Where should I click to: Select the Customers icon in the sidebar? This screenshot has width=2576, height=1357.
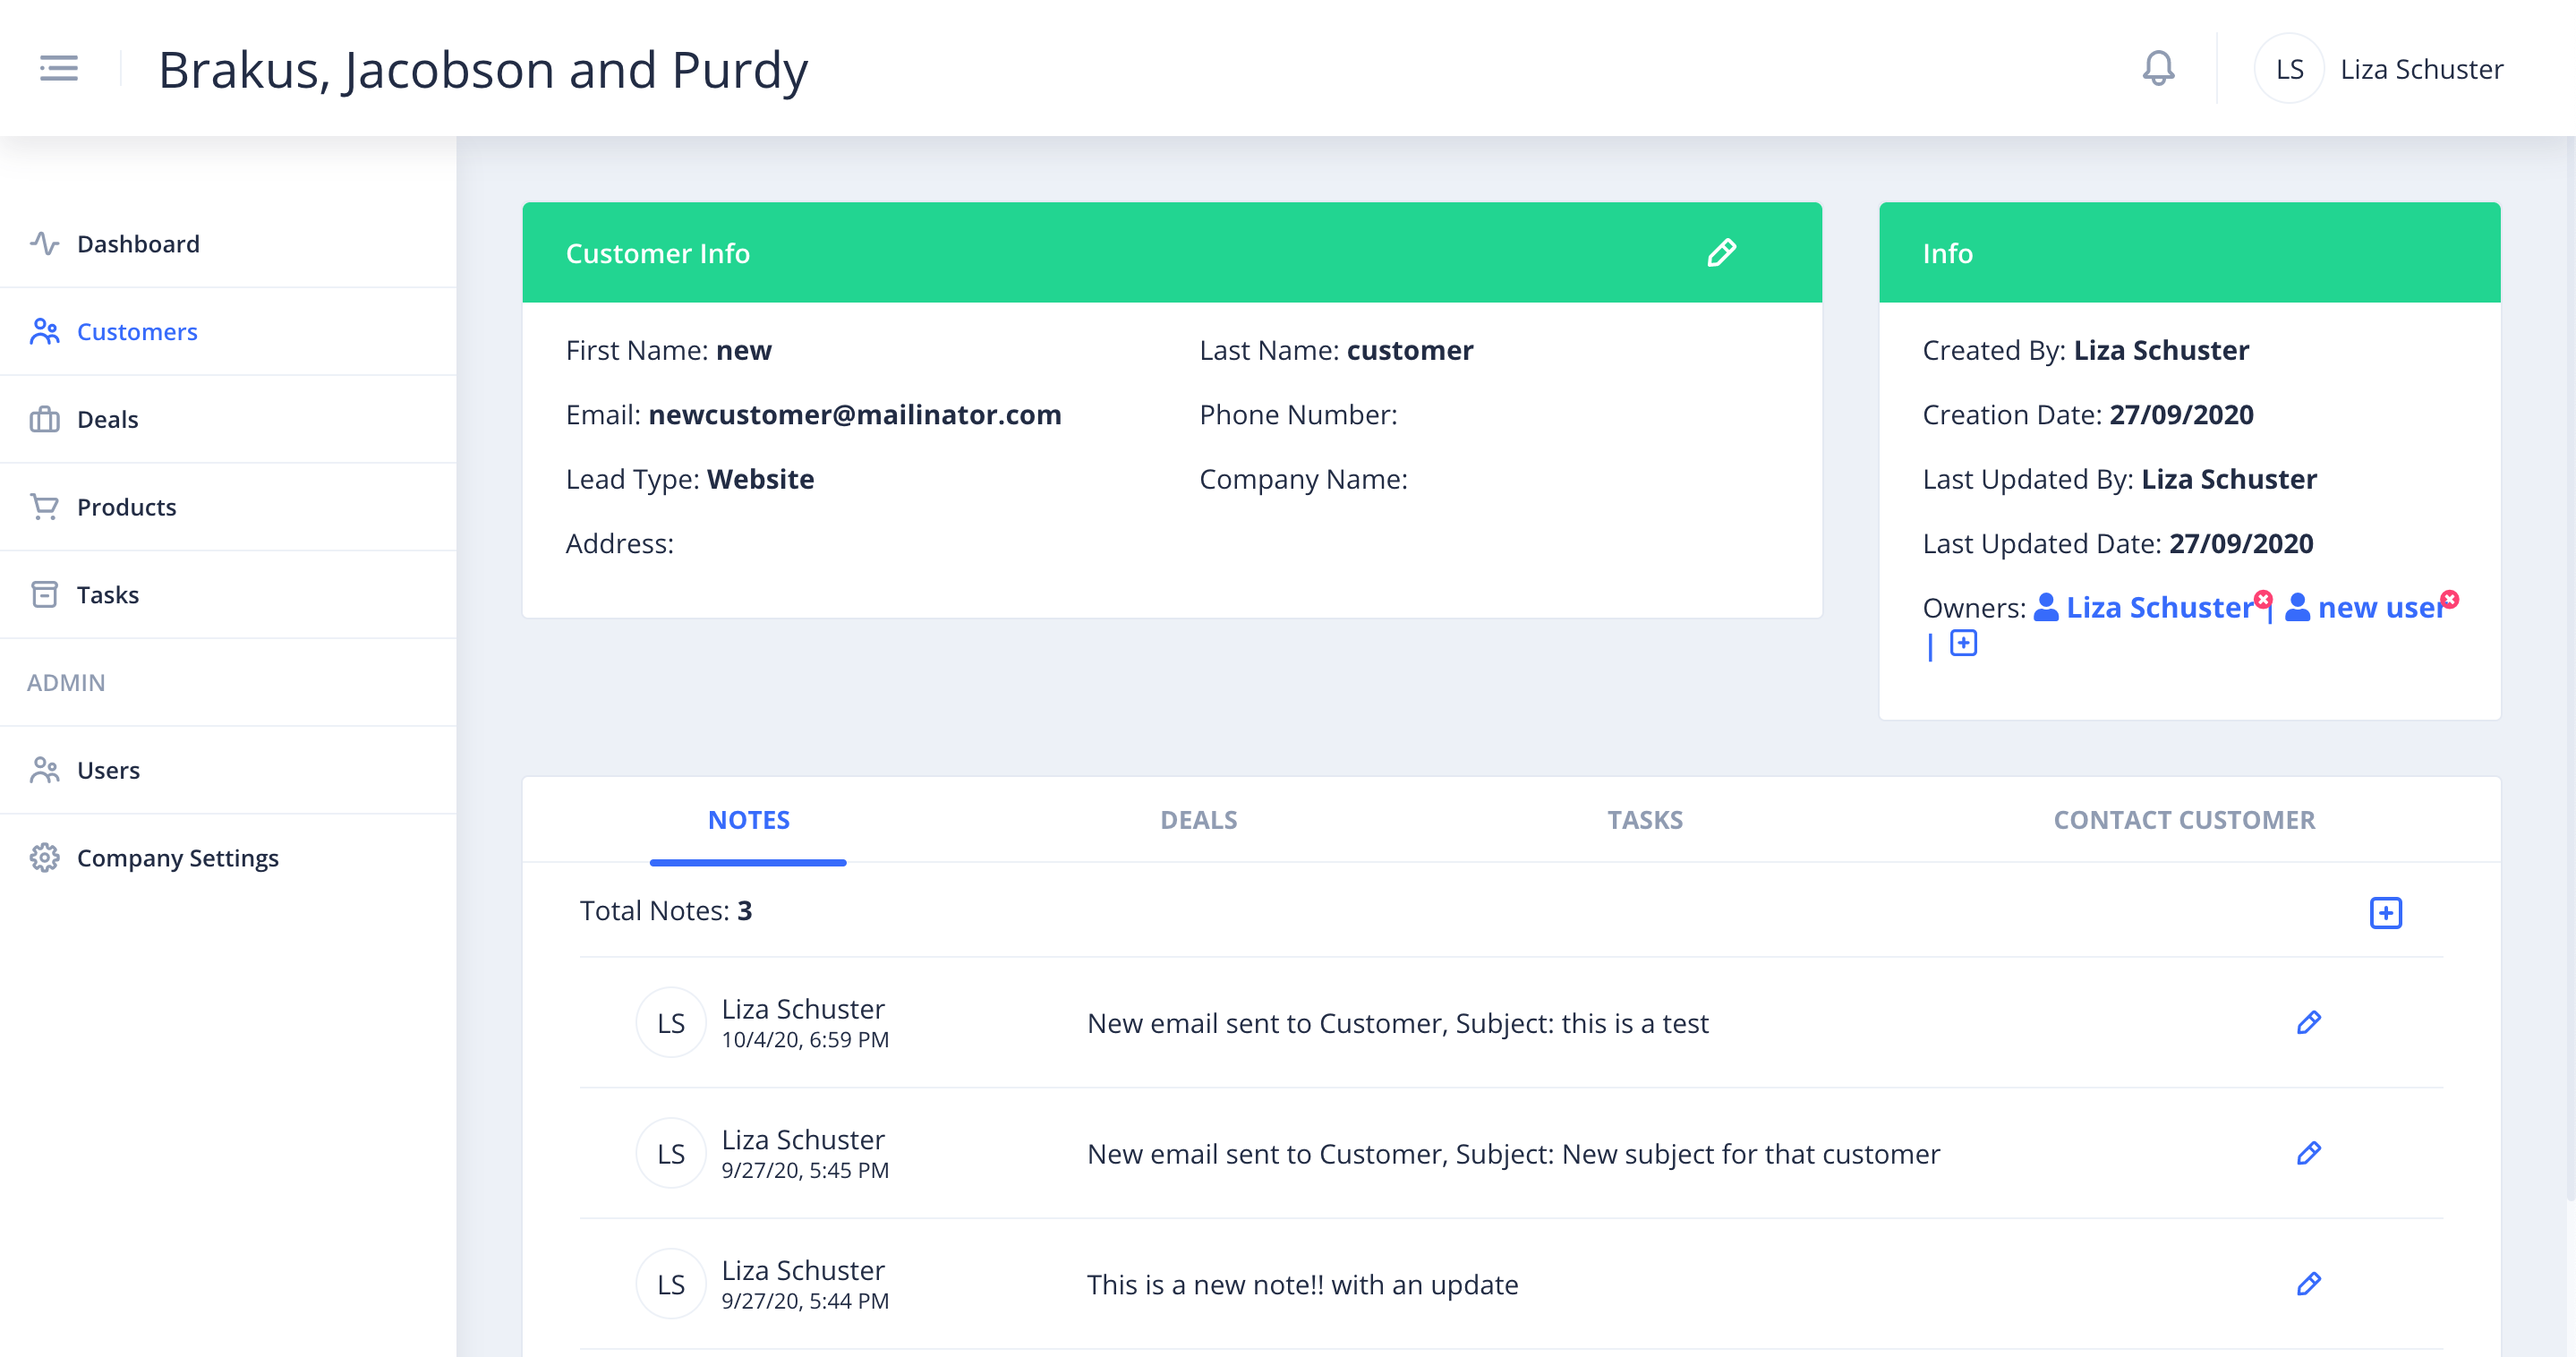click(x=44, y=331)
